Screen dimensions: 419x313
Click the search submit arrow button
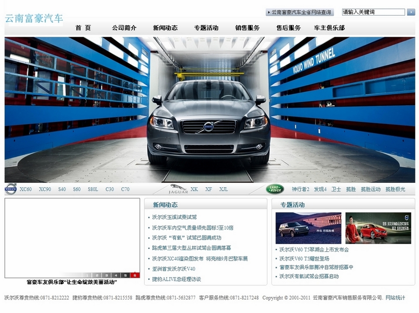point(411,12)
